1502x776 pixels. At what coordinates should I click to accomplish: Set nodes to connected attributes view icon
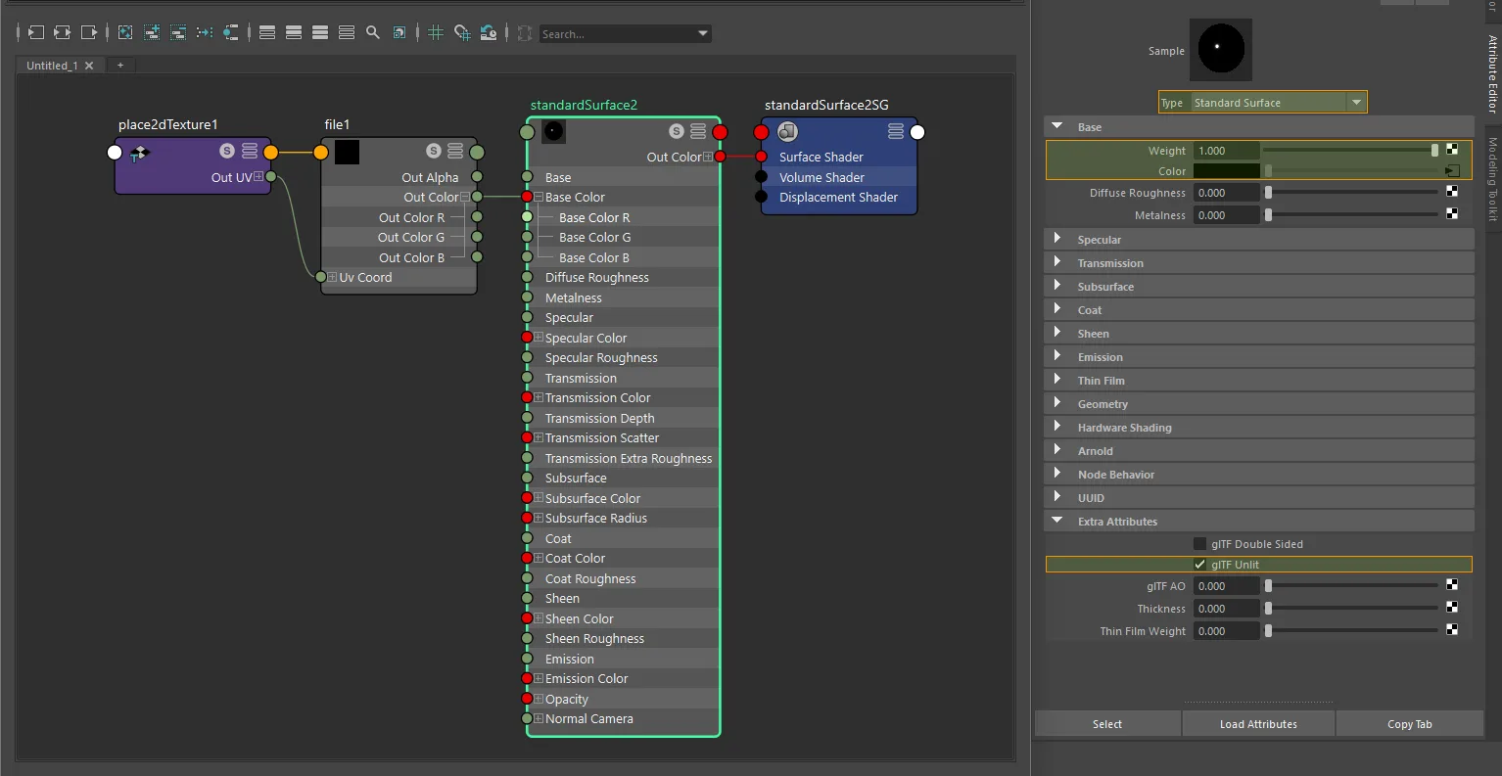(294, 32)
